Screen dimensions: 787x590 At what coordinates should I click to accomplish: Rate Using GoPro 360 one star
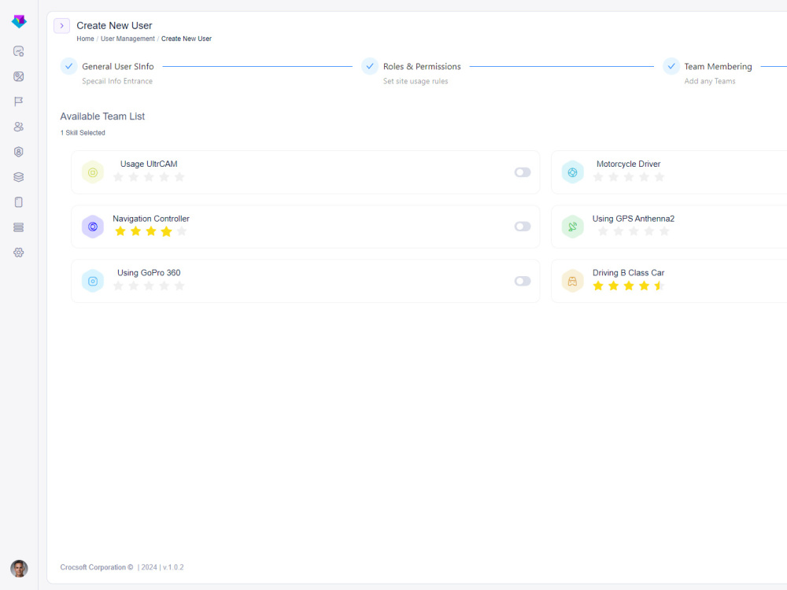coord(118,286)
